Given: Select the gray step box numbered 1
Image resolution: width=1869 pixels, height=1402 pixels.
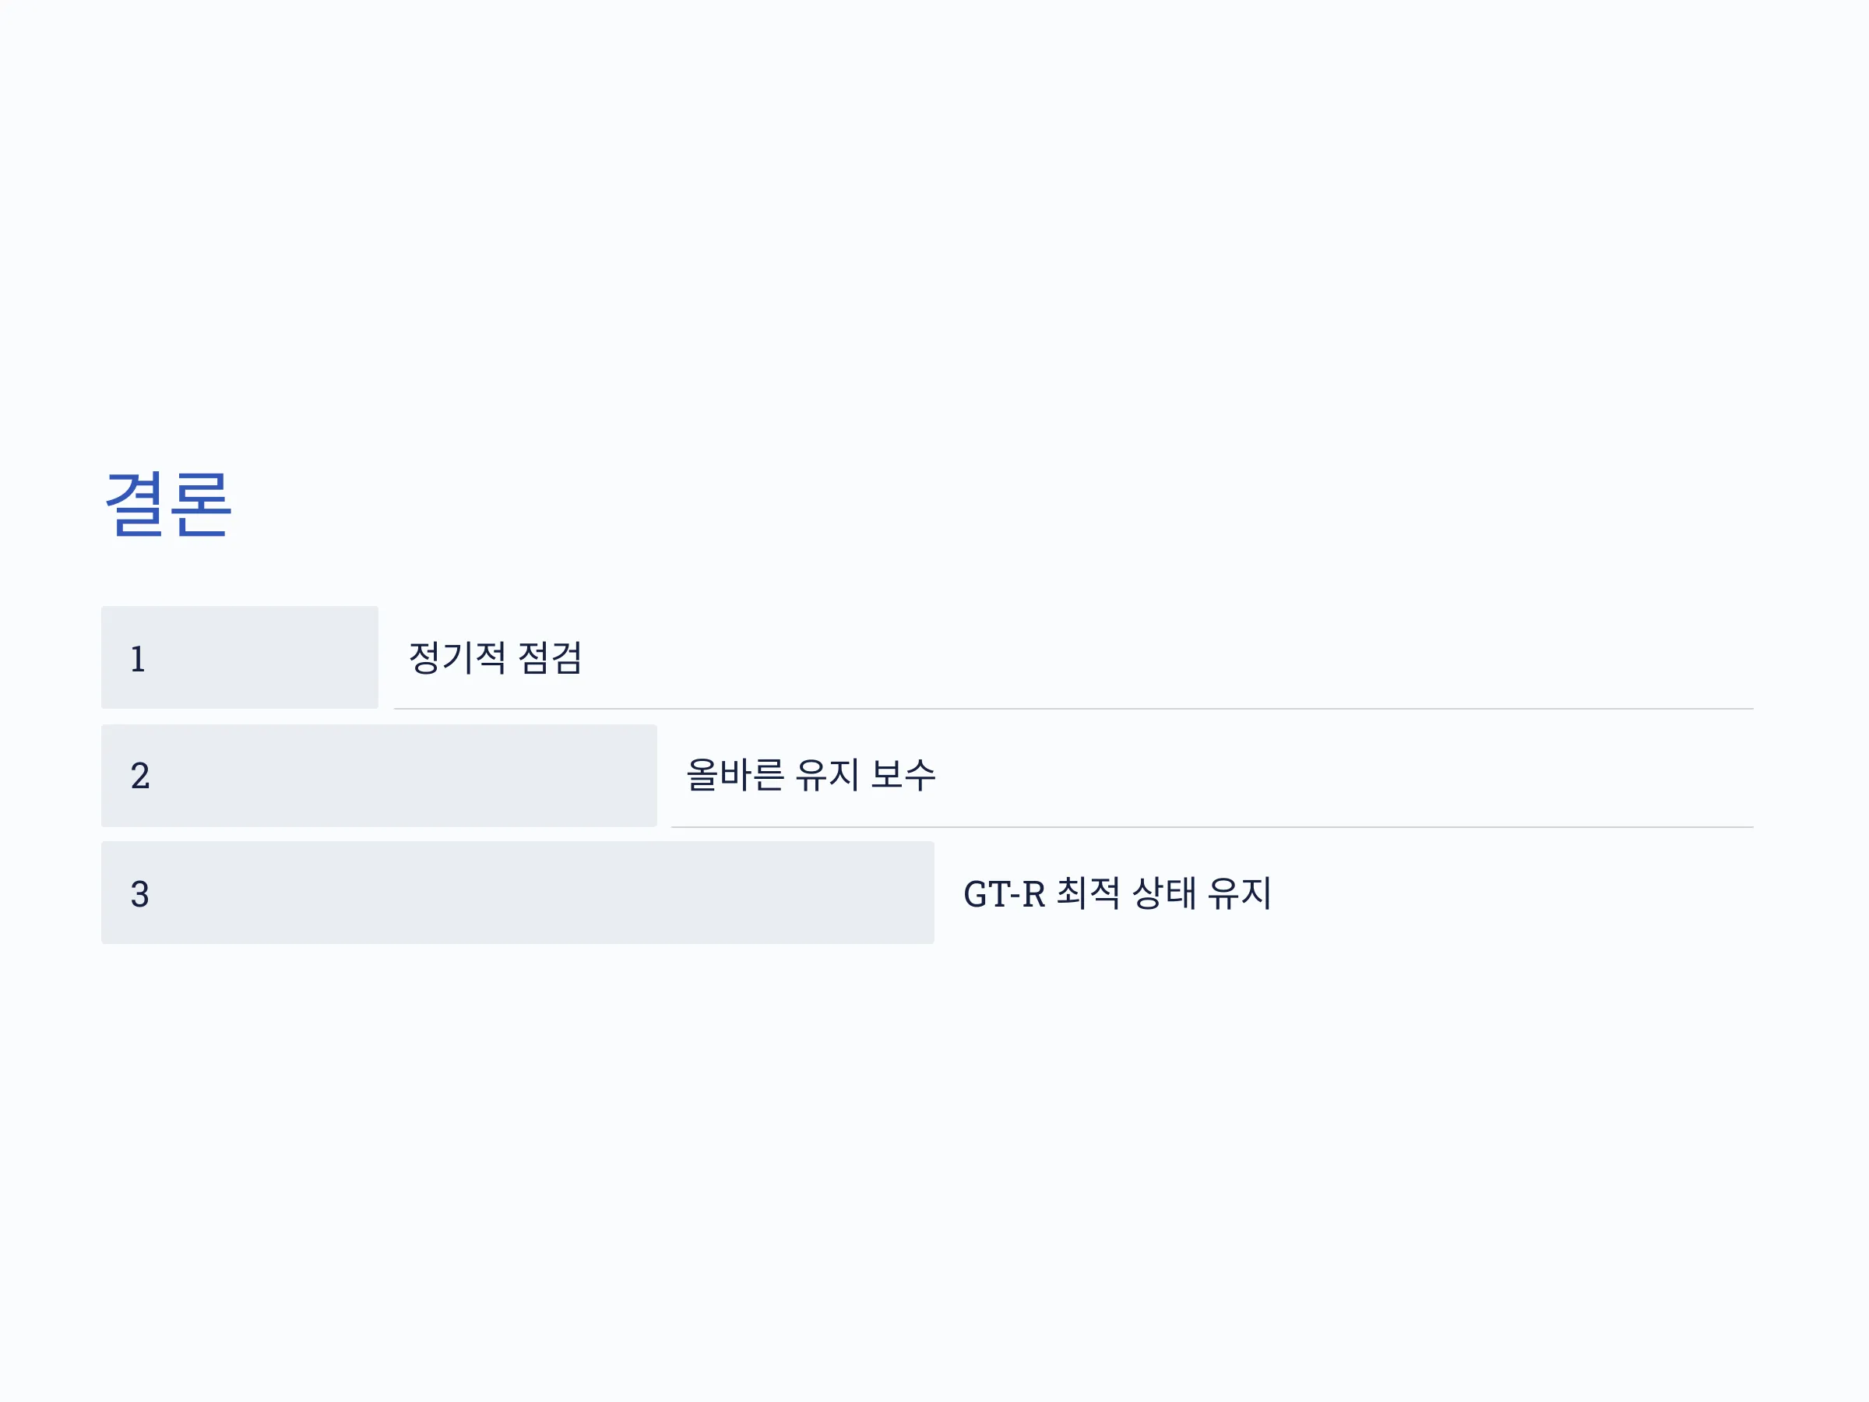Looking at the screenshot, I should point(240,657).
